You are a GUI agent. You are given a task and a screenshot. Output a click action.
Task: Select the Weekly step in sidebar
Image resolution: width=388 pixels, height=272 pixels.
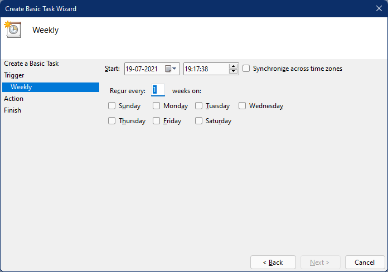(x=51, y=87)
